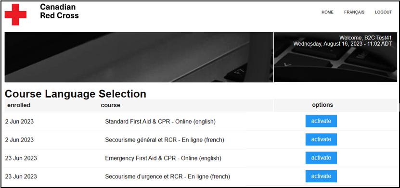This screenshot has width=400, height=188.
Task: Activate Secourisme d'urgence et RCR French course
Action: tap(321, 176)
